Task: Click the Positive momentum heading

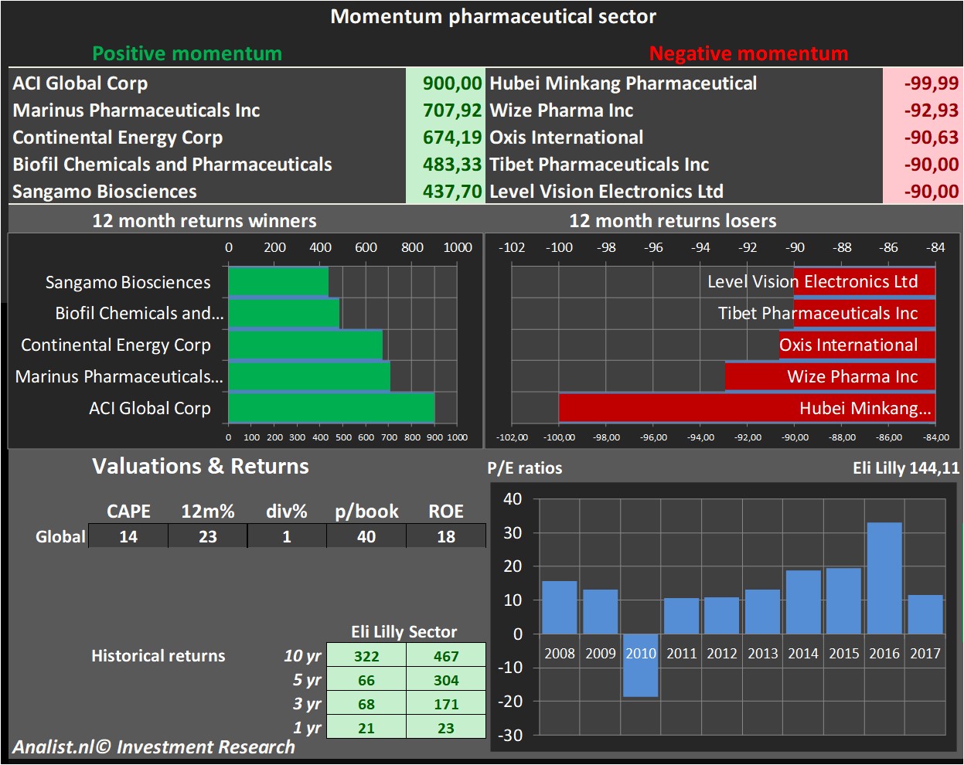Action: coord(187,53)
